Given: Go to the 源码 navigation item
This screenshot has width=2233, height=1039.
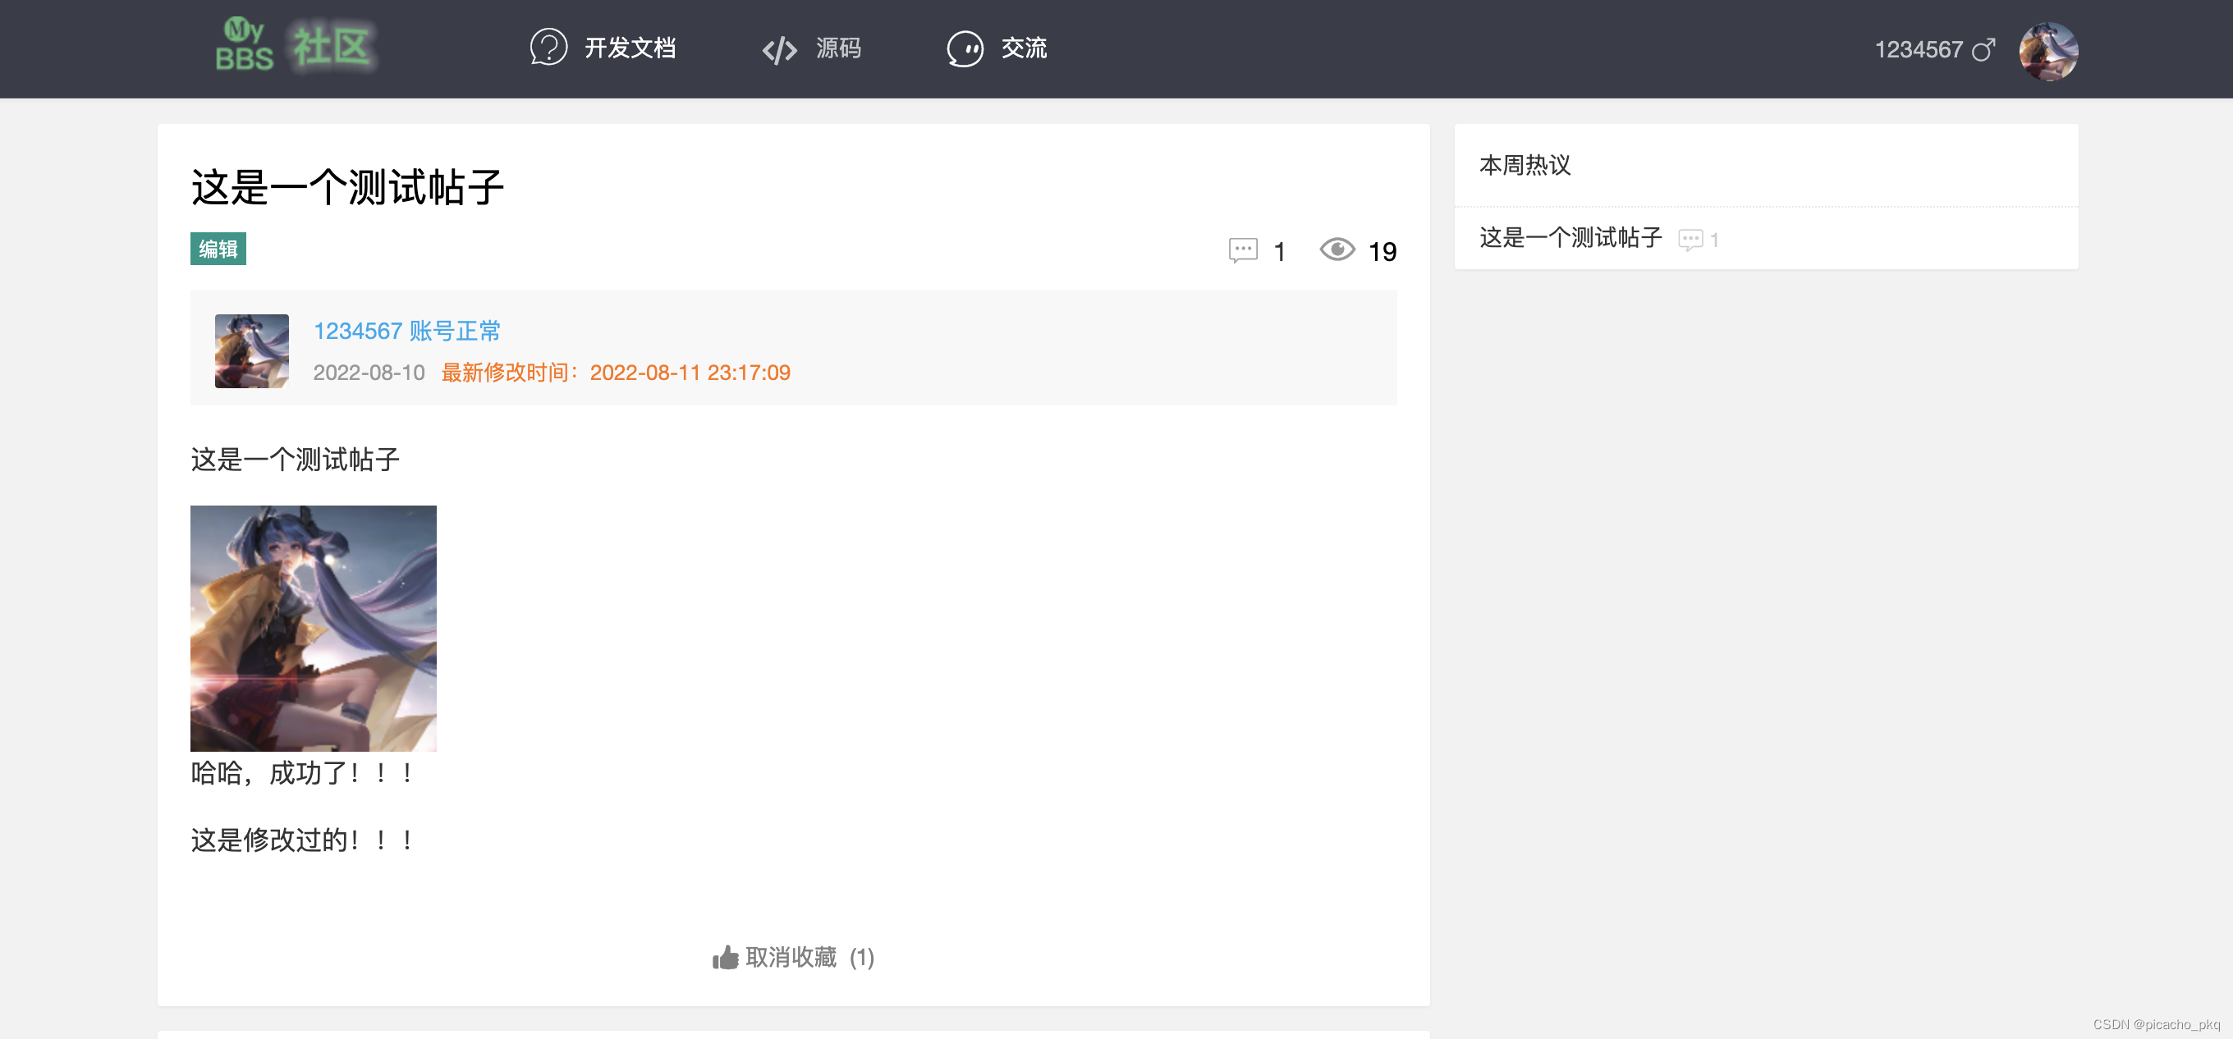Looking at the screenshot, I should coord(837,48).
